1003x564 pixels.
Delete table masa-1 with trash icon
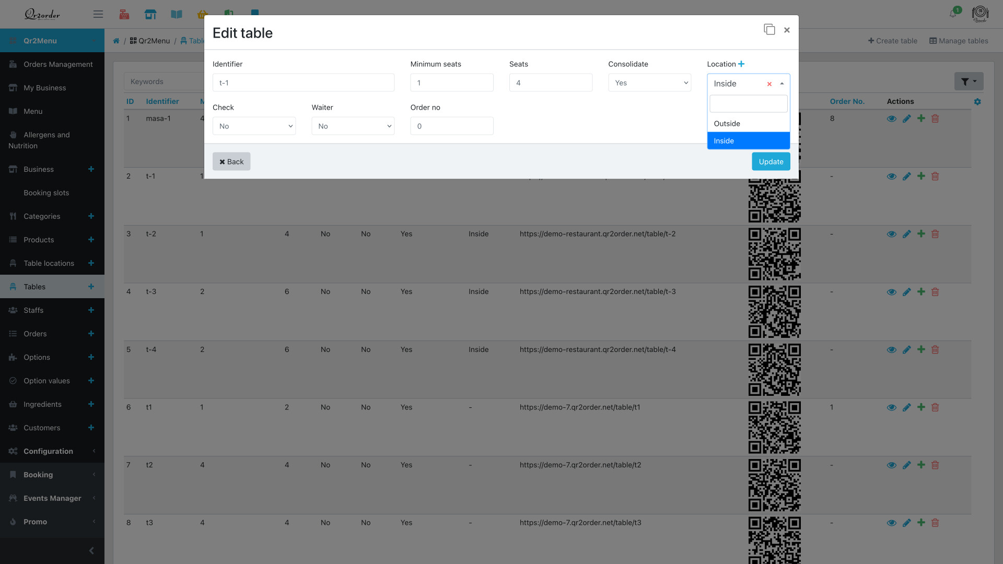(x=935, y=119)
